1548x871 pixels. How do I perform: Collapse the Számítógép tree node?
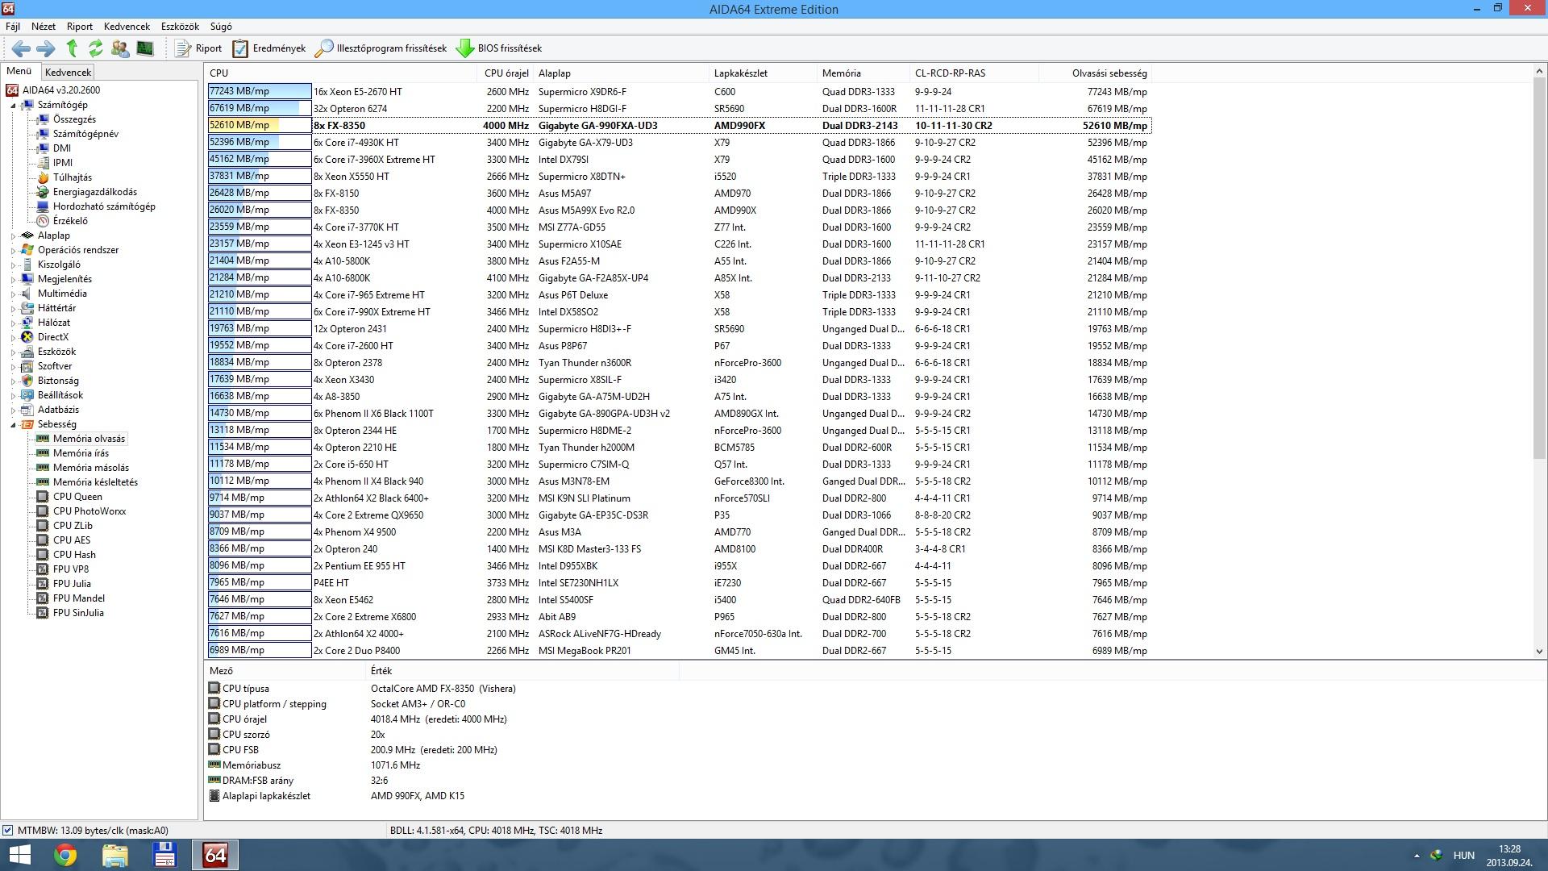[13, 106]
